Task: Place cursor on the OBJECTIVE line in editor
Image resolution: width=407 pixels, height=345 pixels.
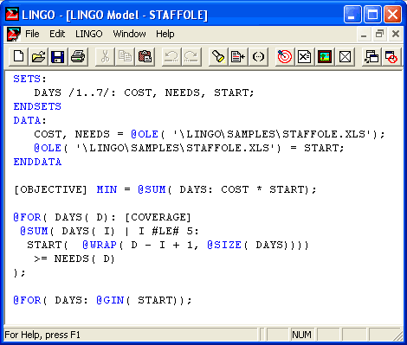Action: (x=165, y=189)
